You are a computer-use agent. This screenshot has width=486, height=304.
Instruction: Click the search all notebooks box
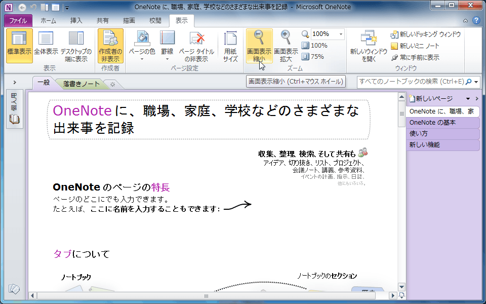pos(411,82)
